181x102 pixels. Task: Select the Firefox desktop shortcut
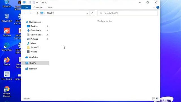7,61
